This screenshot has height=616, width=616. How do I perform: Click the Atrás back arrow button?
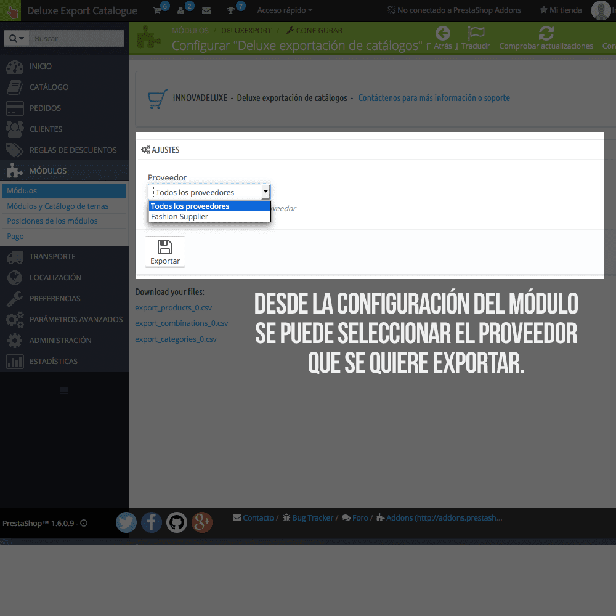[443, 38]
